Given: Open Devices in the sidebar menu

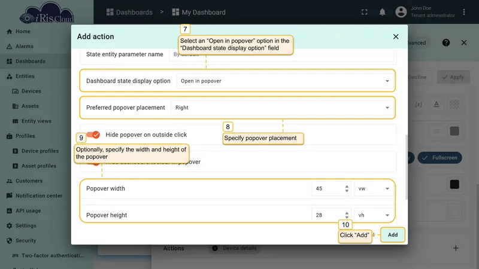Looking at the screenshot, I should [31, 91].
